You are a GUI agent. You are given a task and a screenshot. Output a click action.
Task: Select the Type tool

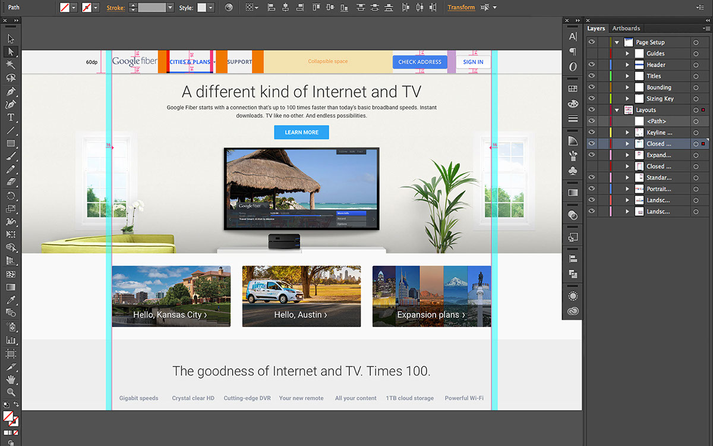coord(11,117)
